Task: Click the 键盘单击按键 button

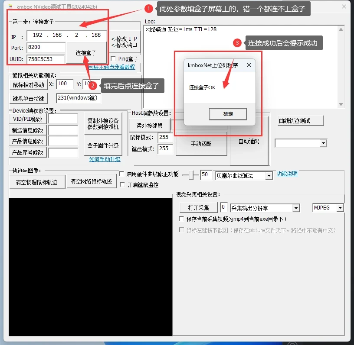Action: tap(29, 98)
